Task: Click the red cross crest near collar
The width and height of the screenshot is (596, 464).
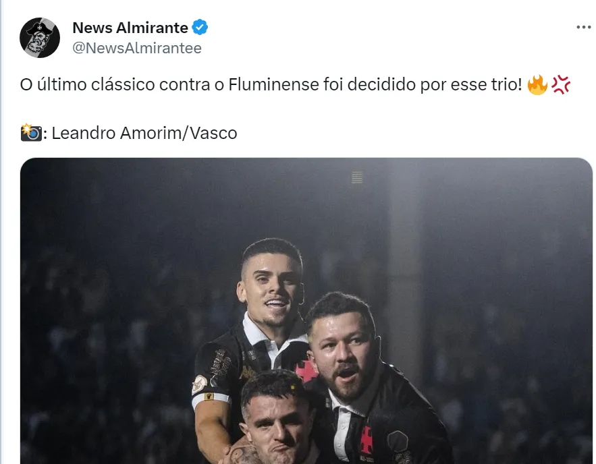Action: (306, 370)
